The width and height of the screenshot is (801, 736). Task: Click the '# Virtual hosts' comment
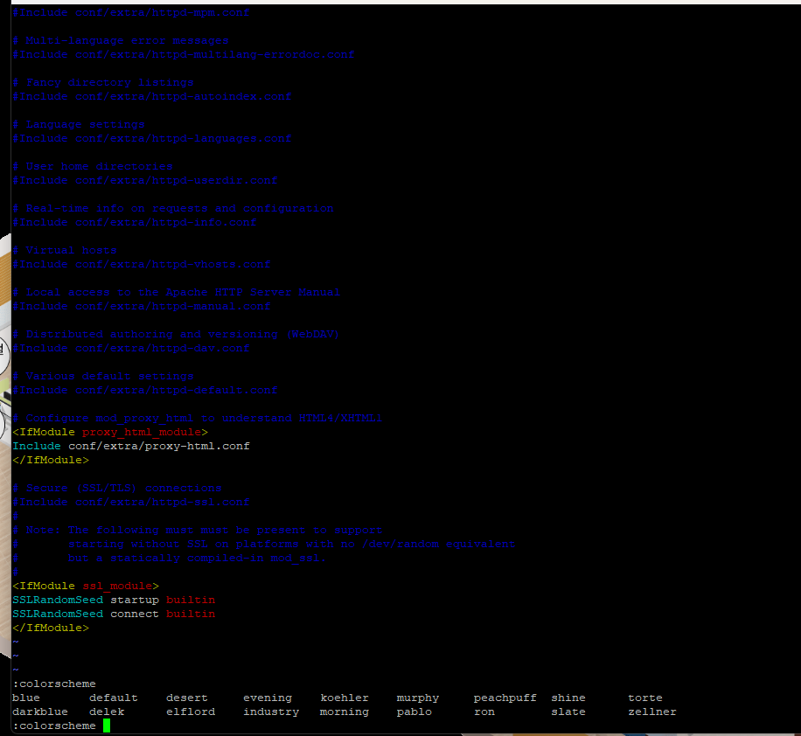[x=65, y=250]
